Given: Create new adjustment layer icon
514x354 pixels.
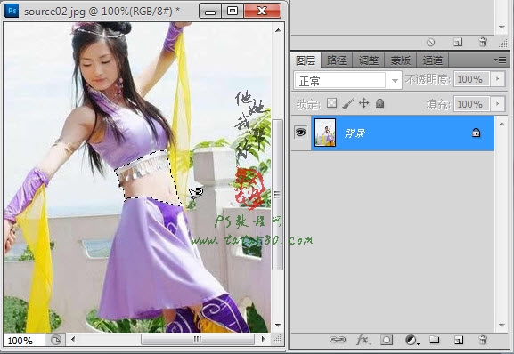Looking at the screenshot, I should pos(412,340).
